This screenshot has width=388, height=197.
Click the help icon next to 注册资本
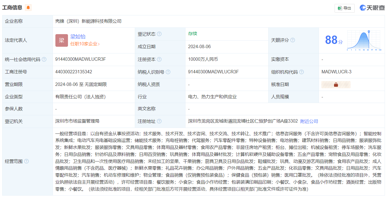159,59
